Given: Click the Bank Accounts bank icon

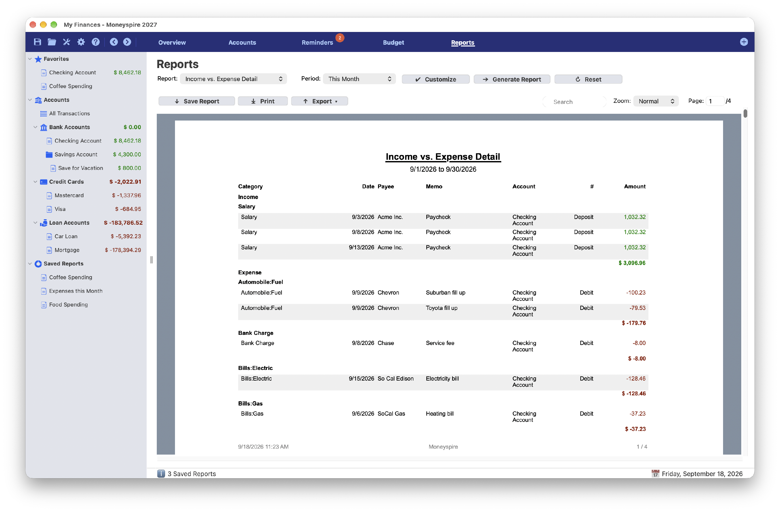Looking at the screenshot, I should (x=44, y=127).
